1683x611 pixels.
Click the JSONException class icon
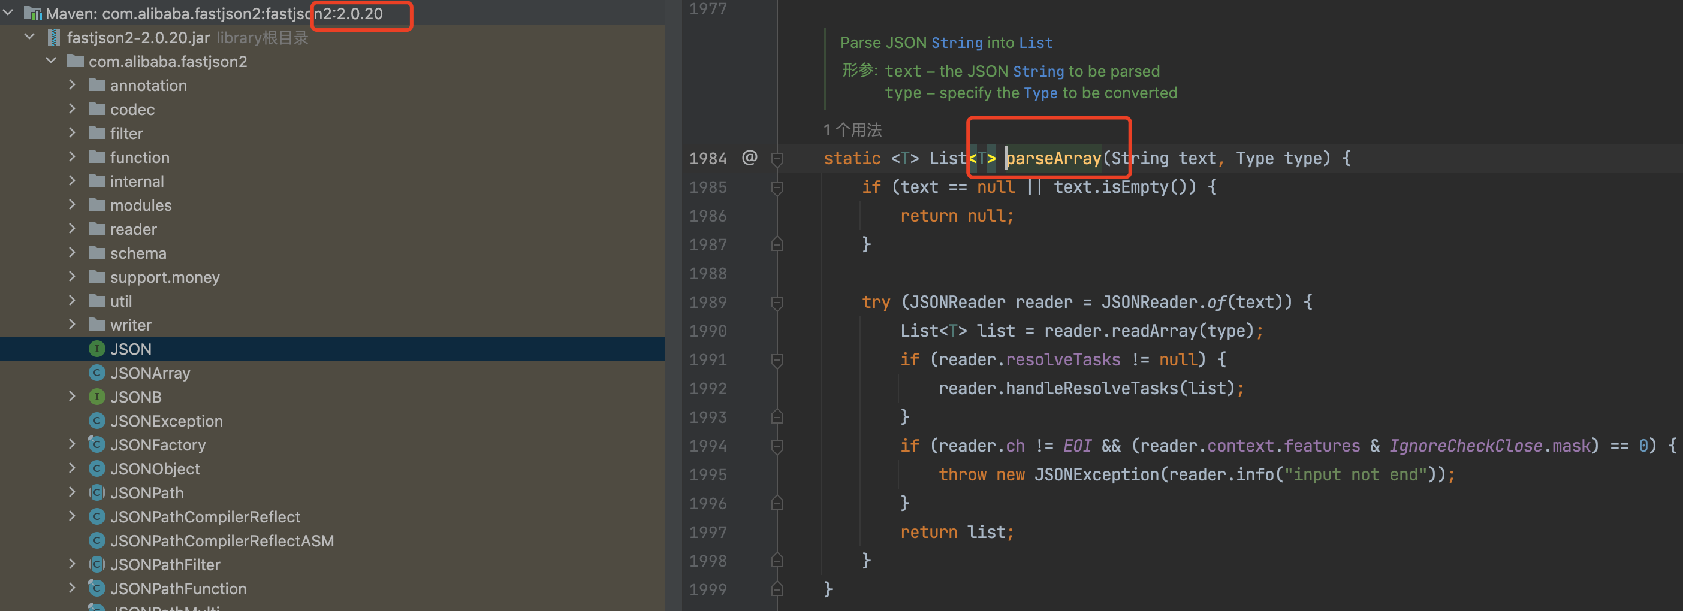pos(96,421)
